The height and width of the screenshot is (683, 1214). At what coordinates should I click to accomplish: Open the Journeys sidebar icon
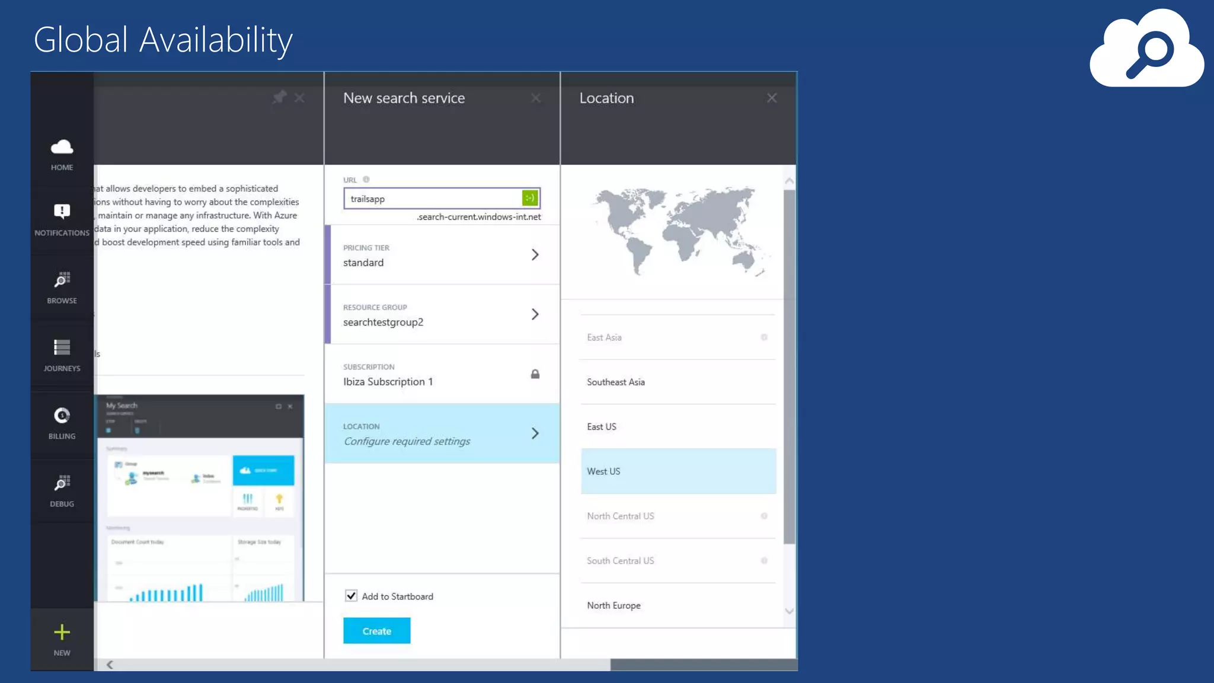62,347
